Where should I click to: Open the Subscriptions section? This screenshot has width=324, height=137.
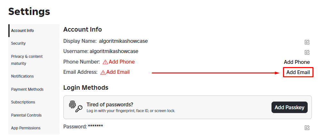click(23, 102)
